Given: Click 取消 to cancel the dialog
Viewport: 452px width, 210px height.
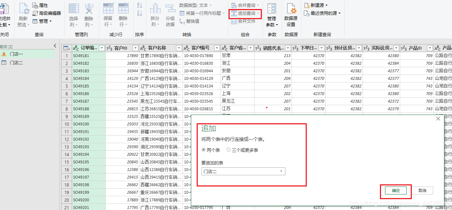Looking at the screenshot, I should point(423,190).
